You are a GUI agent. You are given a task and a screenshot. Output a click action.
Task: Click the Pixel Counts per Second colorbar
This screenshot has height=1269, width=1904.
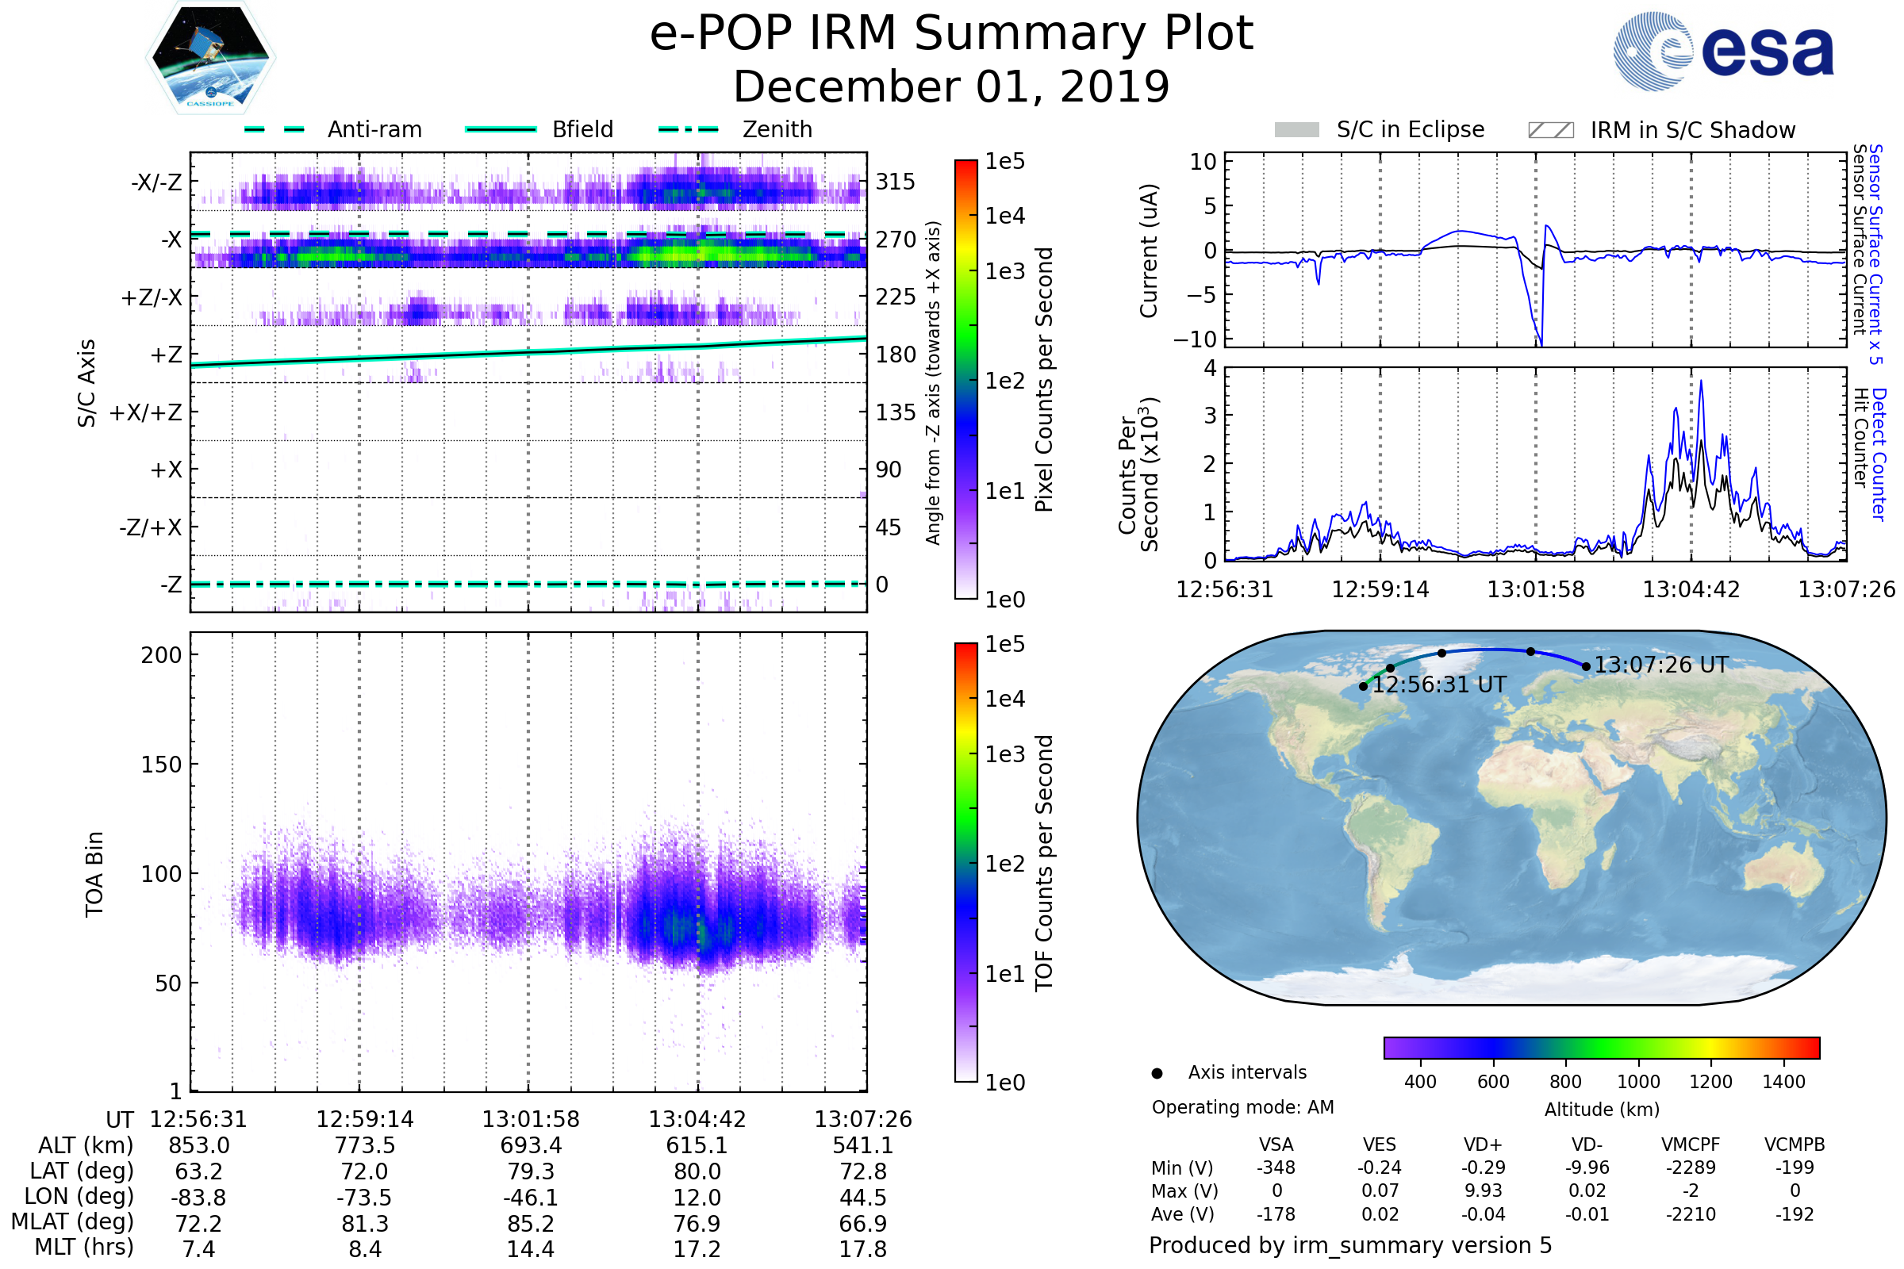click(x=965, y=379)
